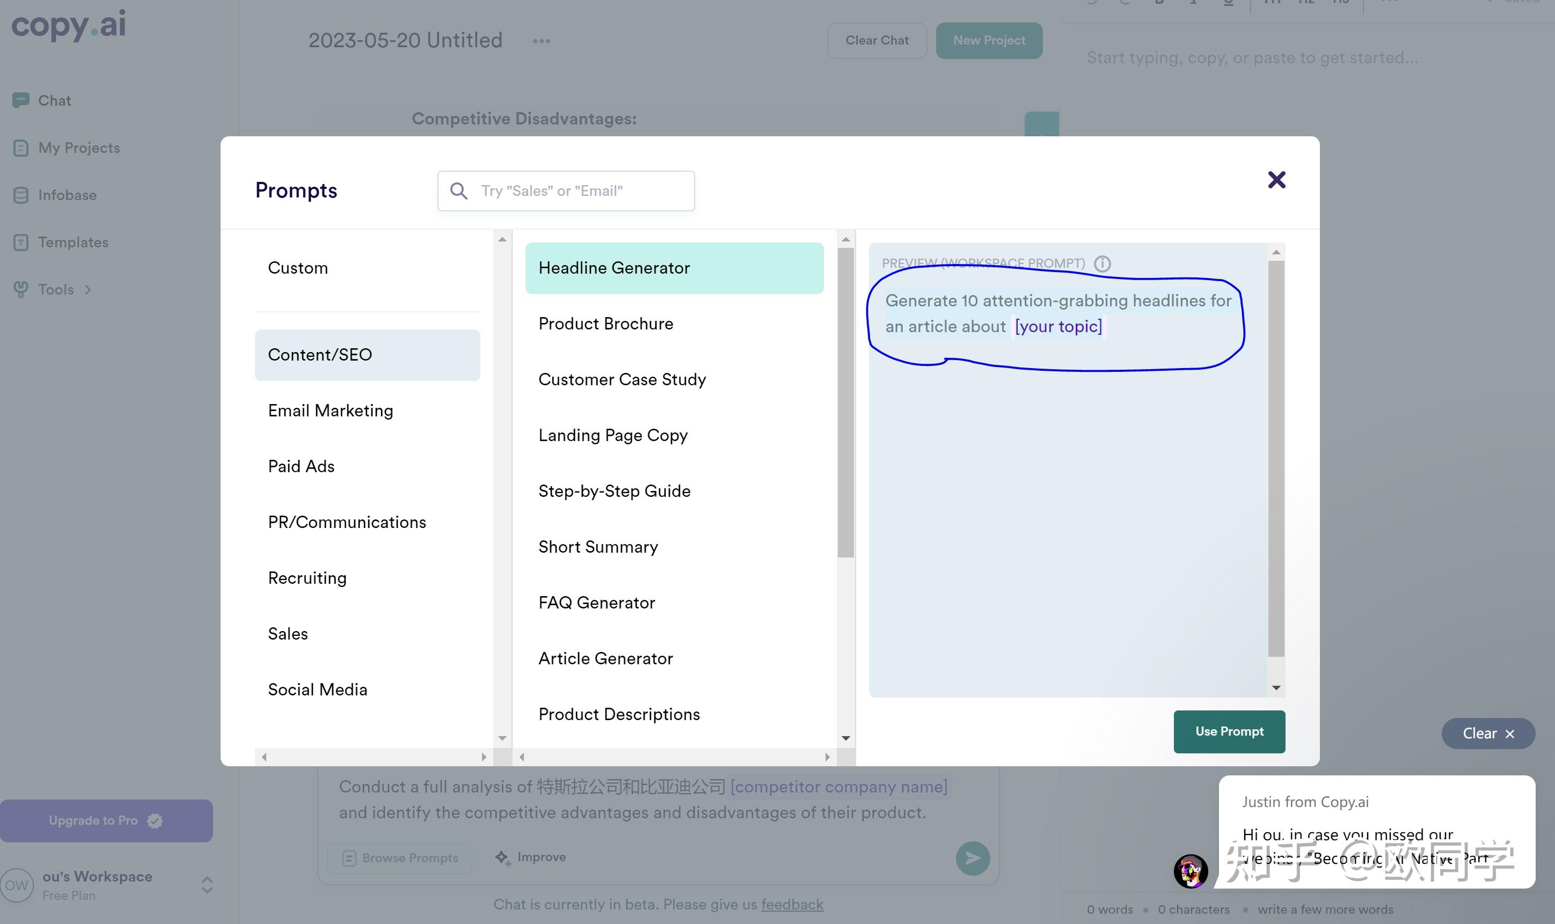
Task: Click the Chat sidebar icon
Action: point(20,100)
